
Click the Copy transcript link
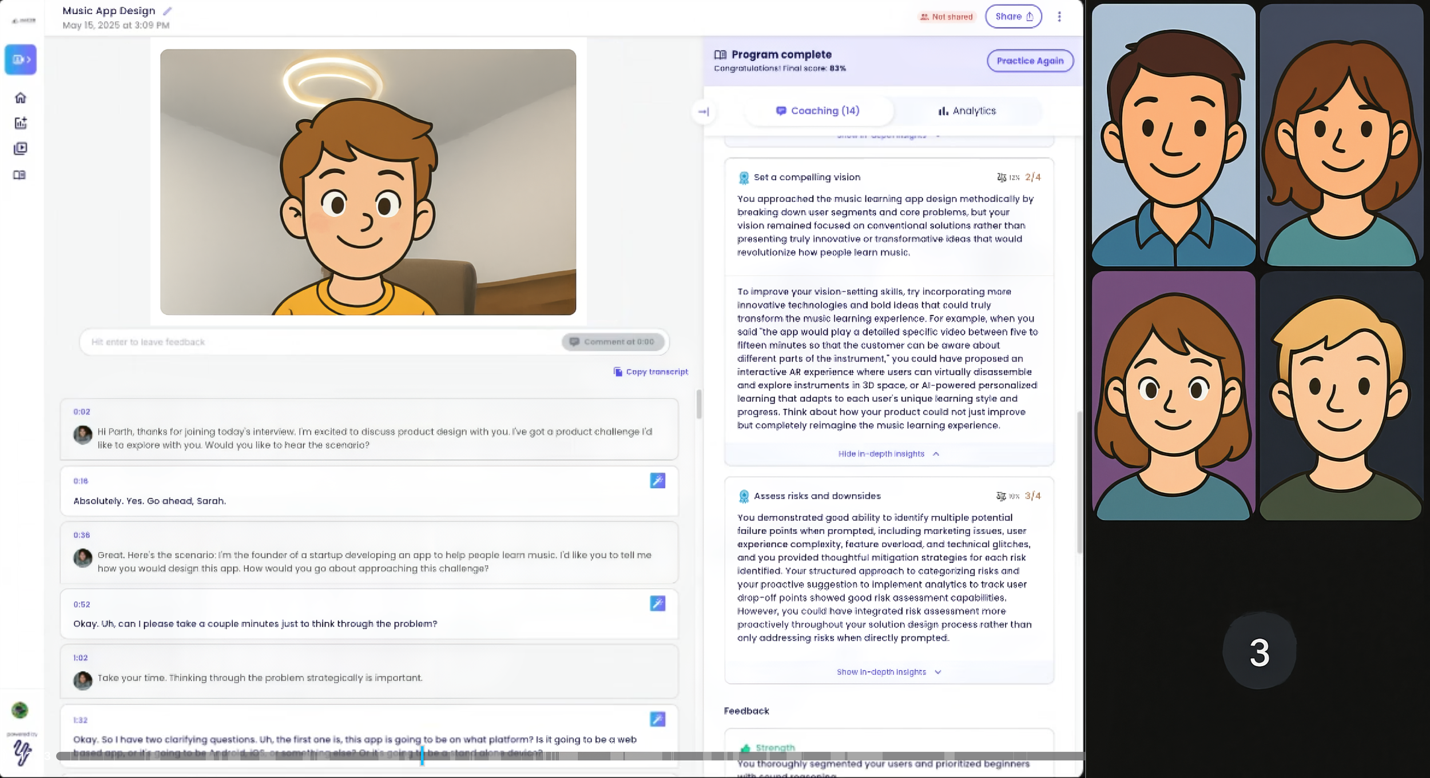[x=651, y=372]
